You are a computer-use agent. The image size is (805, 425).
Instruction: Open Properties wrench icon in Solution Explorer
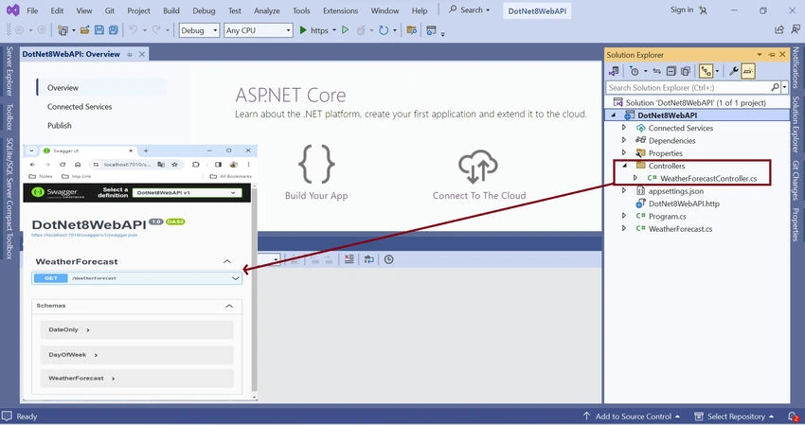(734, 71)
